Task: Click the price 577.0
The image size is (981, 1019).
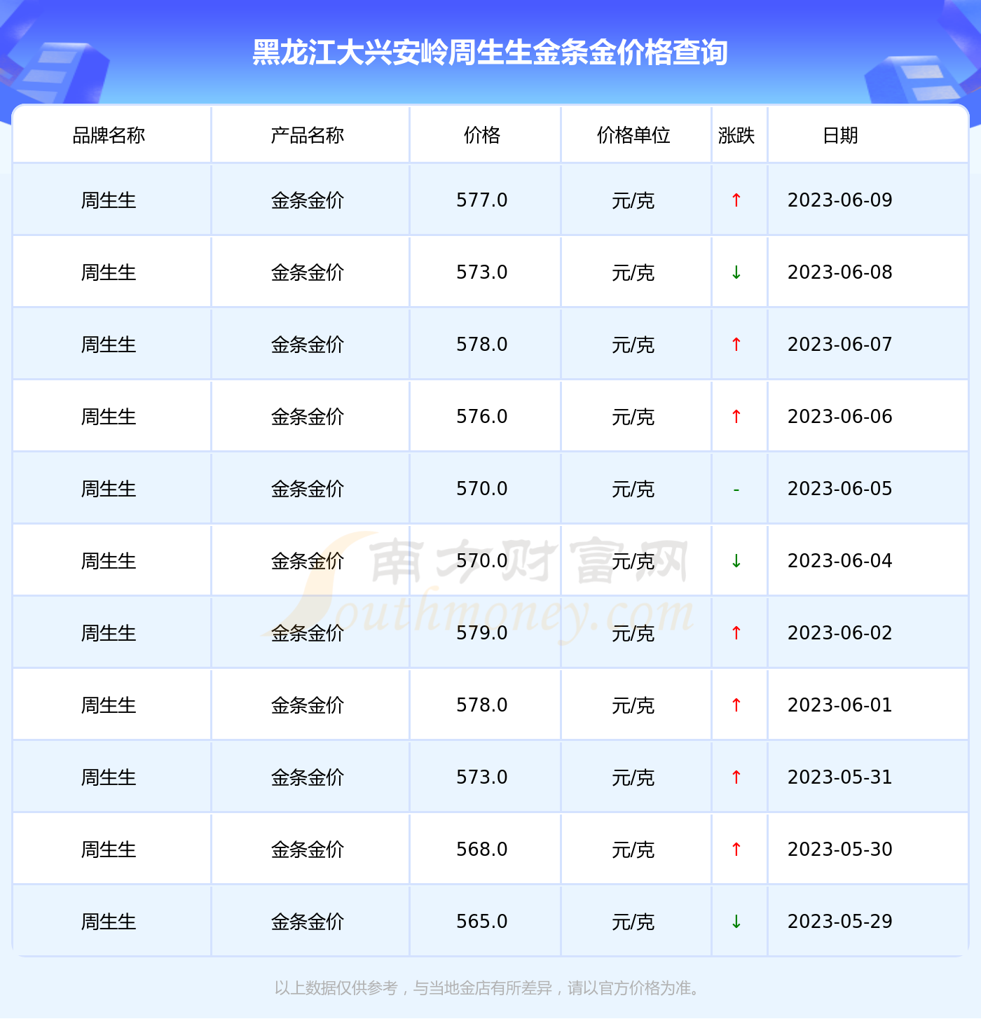Action: click(x=482, y=200)
